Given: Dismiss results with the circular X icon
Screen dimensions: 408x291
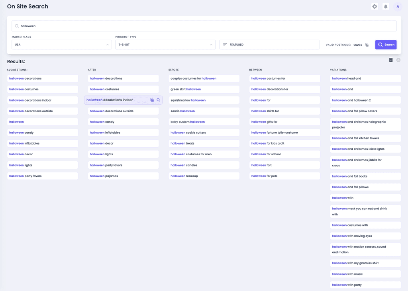Looking at the screenshot, I should [398, 59].
